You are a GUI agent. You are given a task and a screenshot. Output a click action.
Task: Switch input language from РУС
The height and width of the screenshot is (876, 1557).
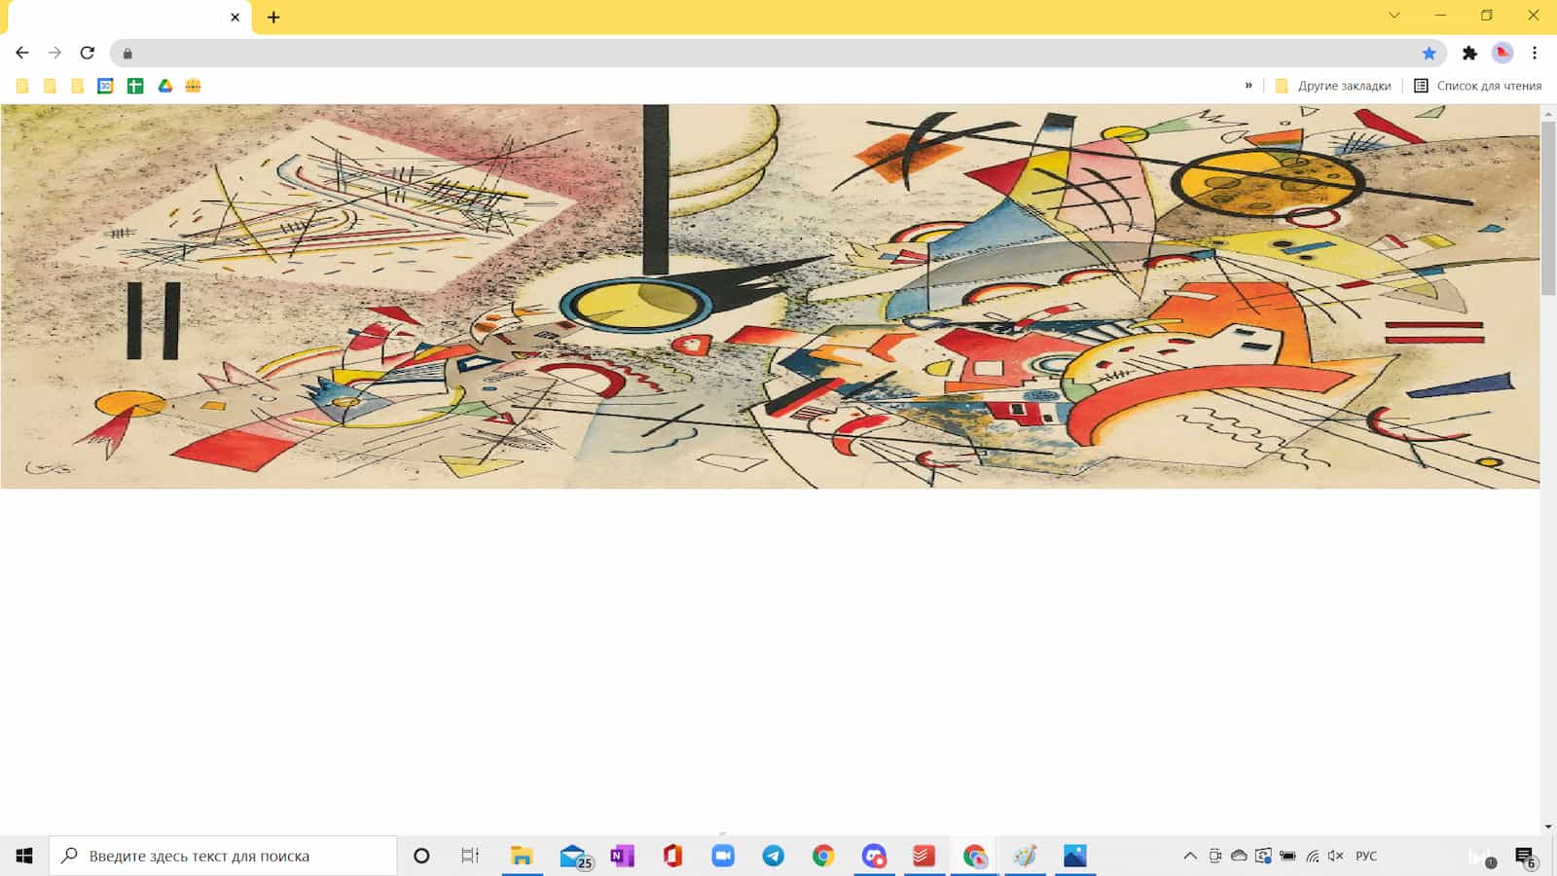[x=1366, y=856]
